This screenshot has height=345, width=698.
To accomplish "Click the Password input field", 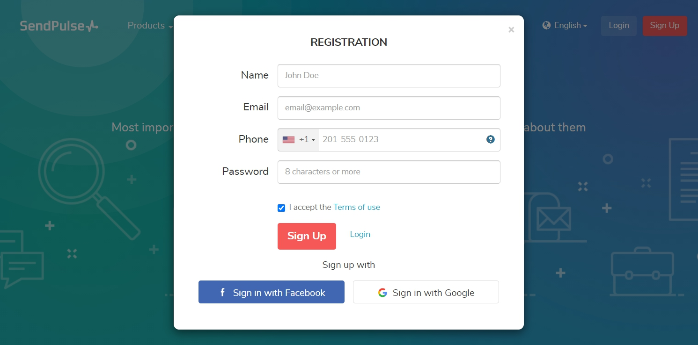I will click(389, 172).
